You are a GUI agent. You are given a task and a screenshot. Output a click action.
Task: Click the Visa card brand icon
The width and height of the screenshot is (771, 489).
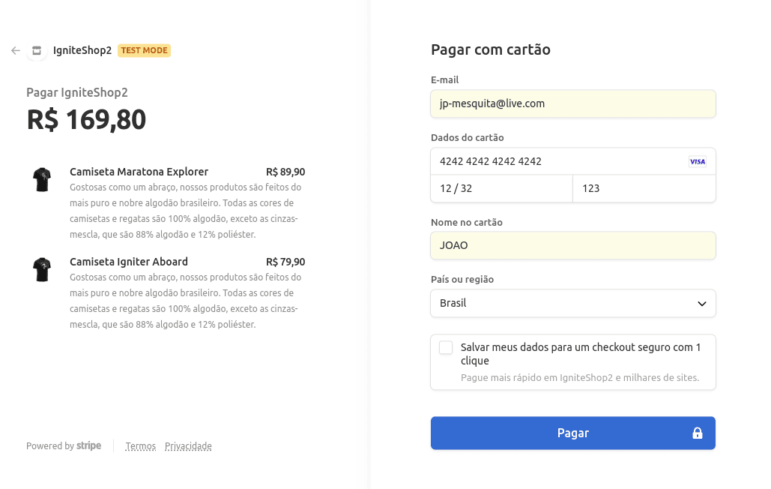pyautogui.click(x=698, y=161)
